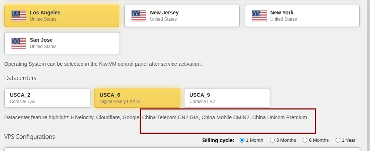
Task: Click the US flag in Los Angeles card
Action: tap(19, 16)
